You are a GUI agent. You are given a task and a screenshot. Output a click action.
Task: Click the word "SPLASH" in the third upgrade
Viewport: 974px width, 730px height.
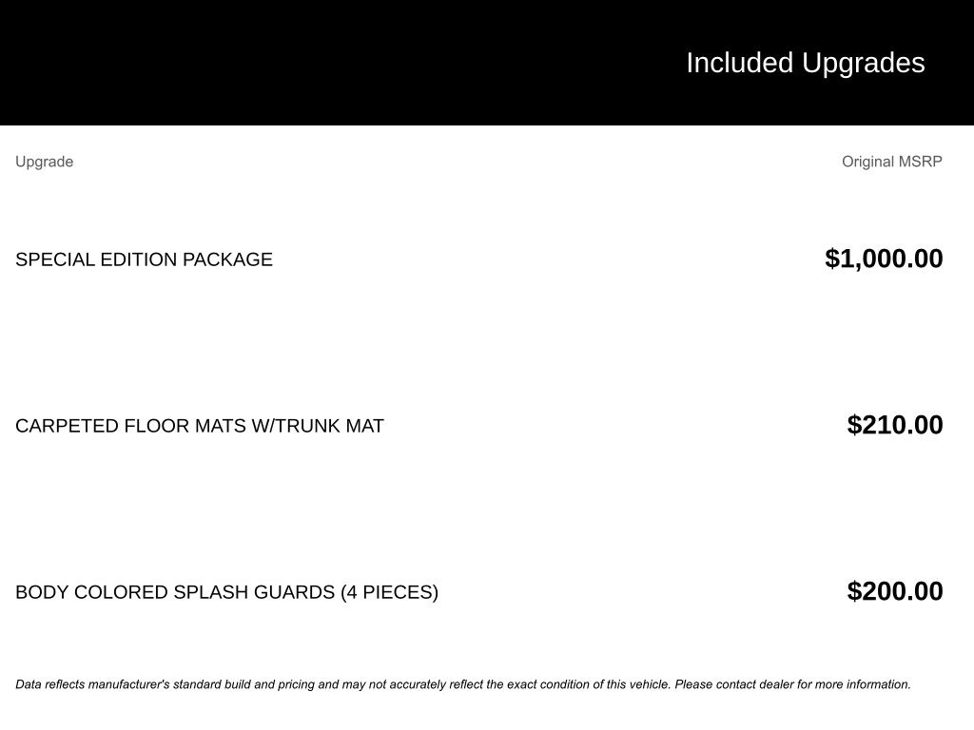tap(205, 592)
